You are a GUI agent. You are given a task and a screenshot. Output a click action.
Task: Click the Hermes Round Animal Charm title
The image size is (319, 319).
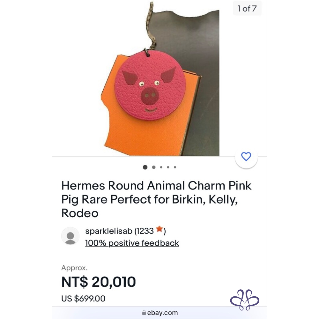(156, 199)
